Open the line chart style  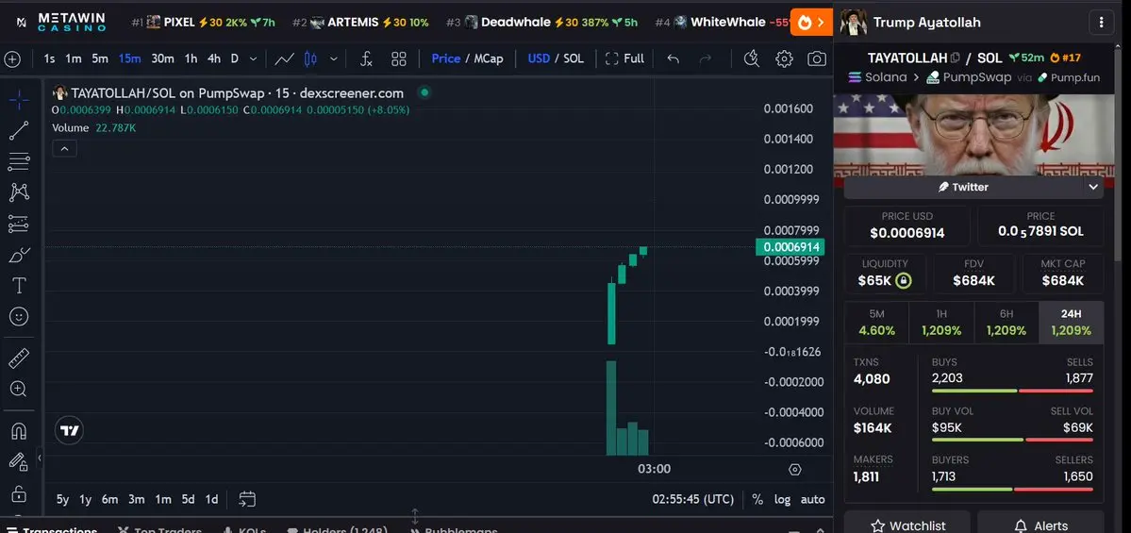pyautogui.click(x=284, y=59)
